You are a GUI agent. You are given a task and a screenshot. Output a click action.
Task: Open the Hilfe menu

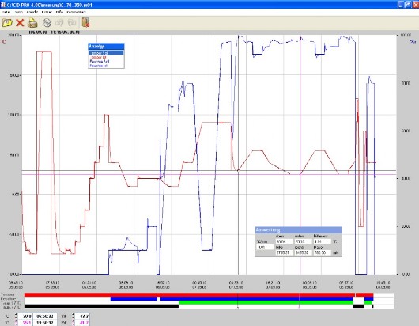(59, 12)
